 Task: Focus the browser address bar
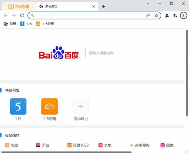click(x=88, y=15)
